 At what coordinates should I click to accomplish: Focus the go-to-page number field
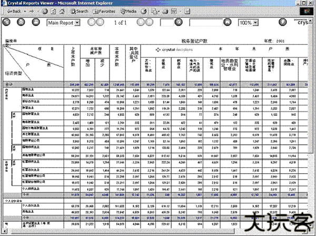click(x=166, y=22)
